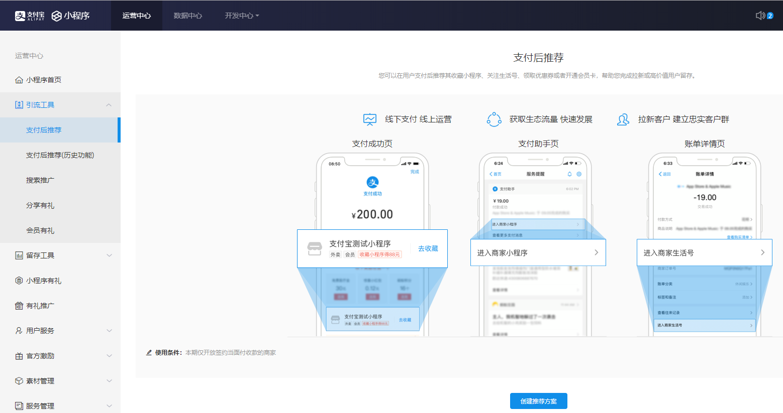Screen dimensions: 783x413
Task: Click the 使用条件 description text
Action: 231,353
